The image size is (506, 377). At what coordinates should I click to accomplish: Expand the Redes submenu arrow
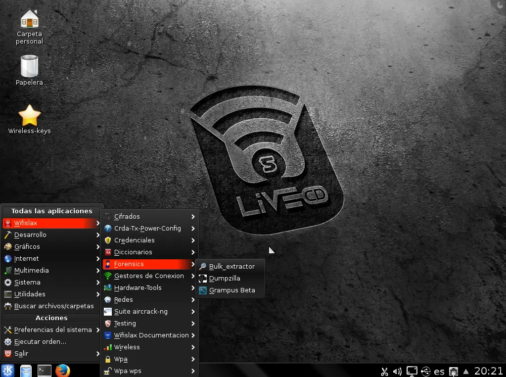coord(193,300)
